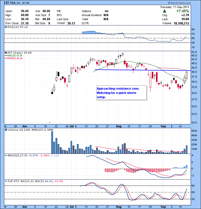Image resolution: width=201 pixels, height=209 pixels.
Task: Click the Low value 36.10
Action: click(x=25, y=19)
